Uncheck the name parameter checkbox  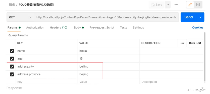[12, 51]
